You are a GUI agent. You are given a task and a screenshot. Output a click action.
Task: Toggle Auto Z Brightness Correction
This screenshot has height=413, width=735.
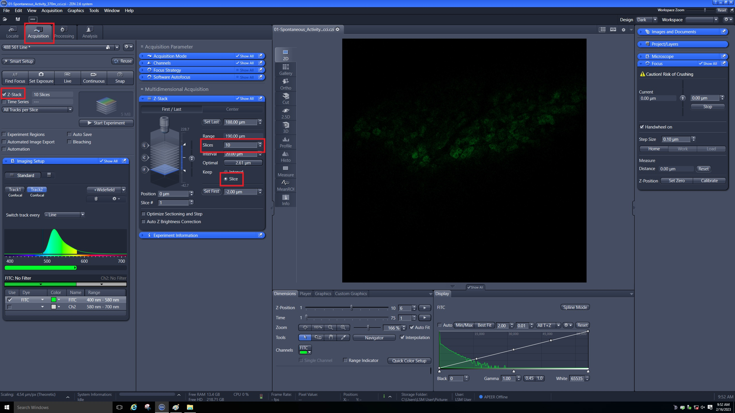coord(143,222)
